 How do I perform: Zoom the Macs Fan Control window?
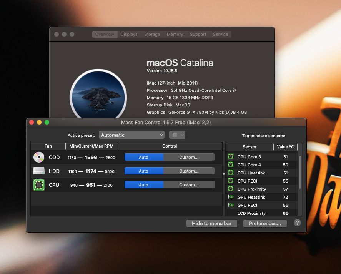pyautogui.click(x=47, y=122)
